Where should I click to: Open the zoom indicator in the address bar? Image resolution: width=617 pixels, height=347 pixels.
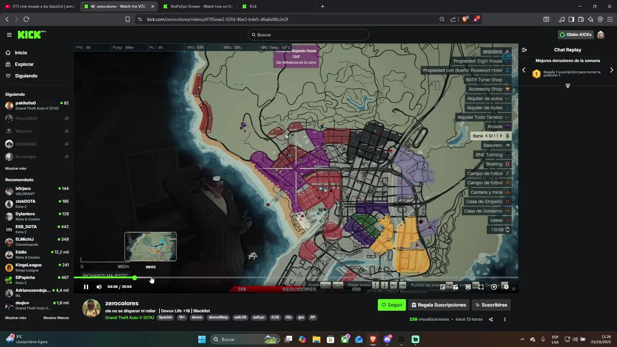coord(442,19)
